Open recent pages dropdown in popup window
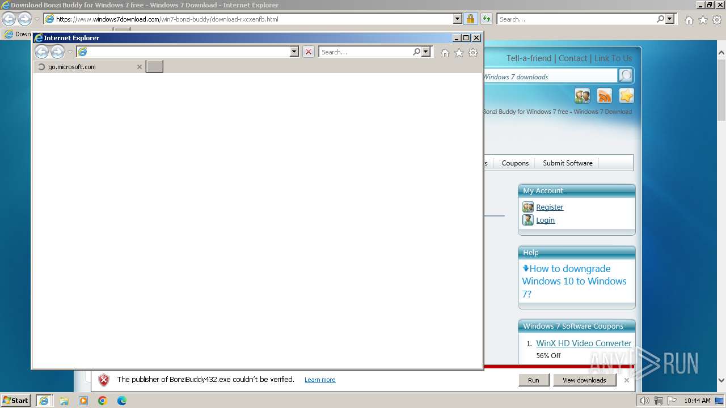The width and height of the screenshot is (726, 408). click(x=70, y=52)
